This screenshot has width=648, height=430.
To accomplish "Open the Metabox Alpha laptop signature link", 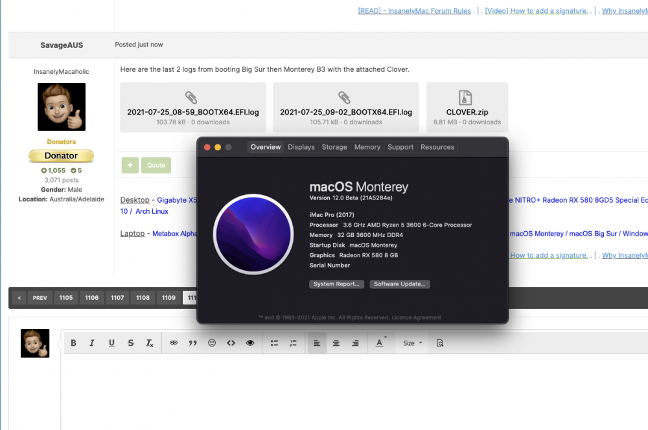I will click(174, 233).
